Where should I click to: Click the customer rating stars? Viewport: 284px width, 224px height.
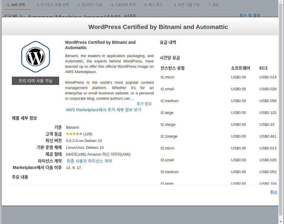pyautogui.click(x=74, y=134)
